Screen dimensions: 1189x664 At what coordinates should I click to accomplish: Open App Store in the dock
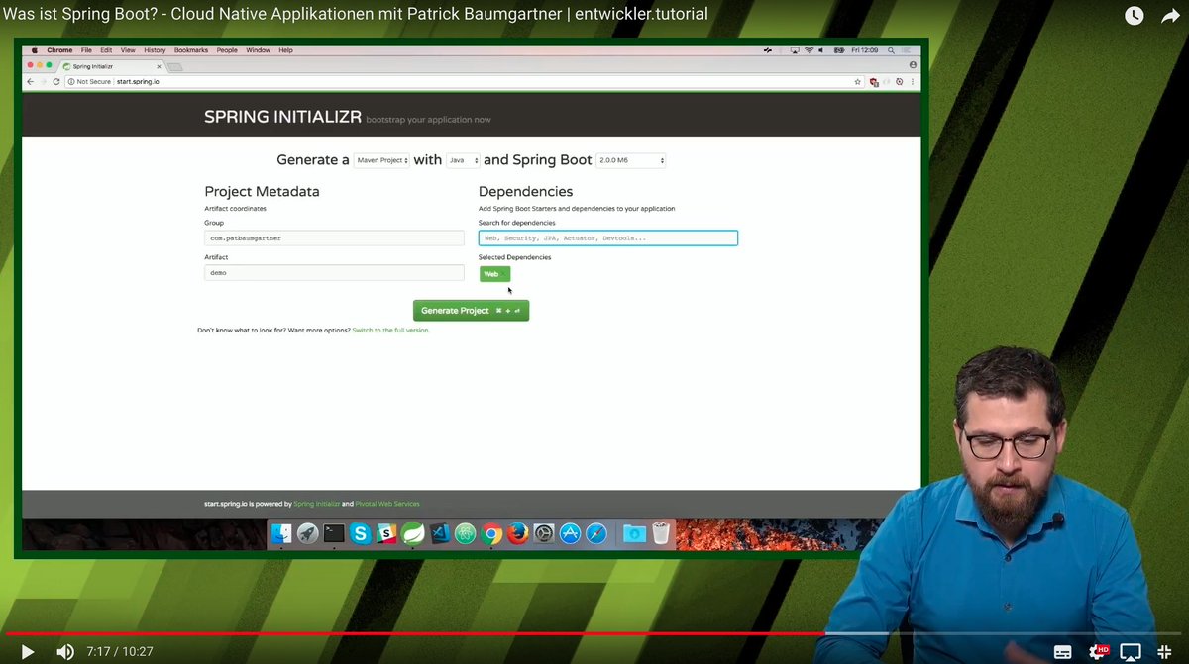(570, 534)
